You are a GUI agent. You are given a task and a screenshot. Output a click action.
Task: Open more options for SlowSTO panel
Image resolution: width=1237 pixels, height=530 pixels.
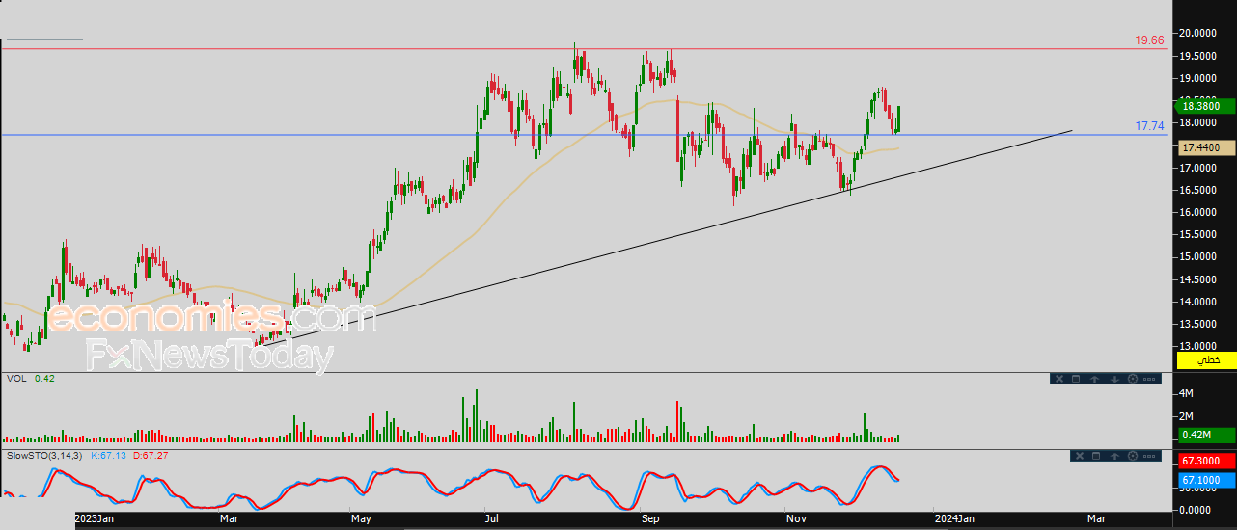tap(1149, 456)
